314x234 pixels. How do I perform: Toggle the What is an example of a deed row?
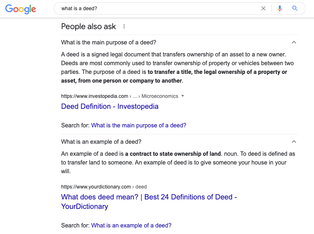180,142
